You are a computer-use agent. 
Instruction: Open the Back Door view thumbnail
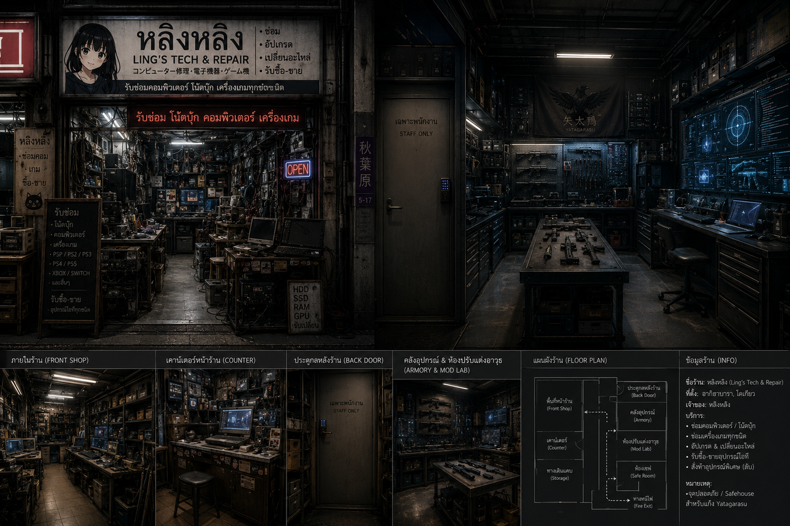pyautogui.click(x=339, y=448)
